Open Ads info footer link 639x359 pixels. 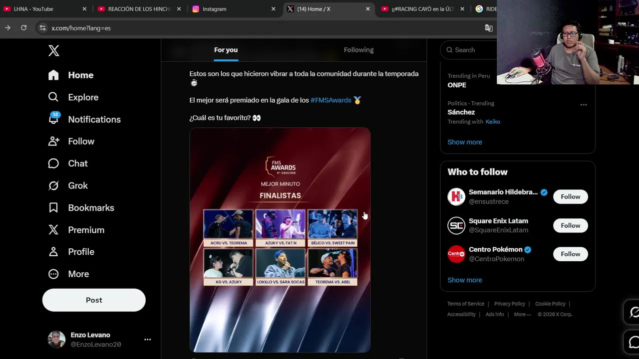point(495,315)
